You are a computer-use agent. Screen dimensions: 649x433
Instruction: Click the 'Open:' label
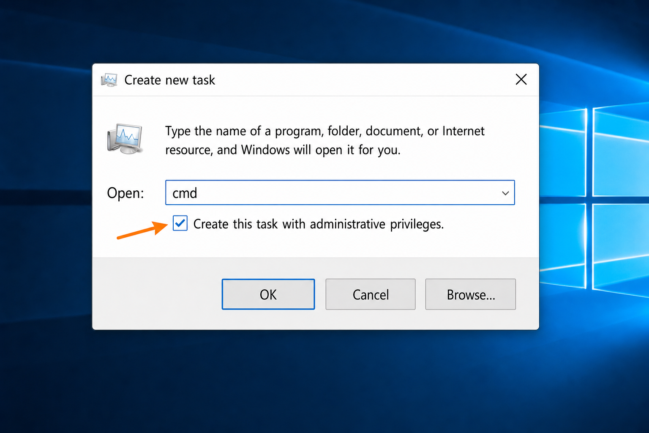pos(125,193)
